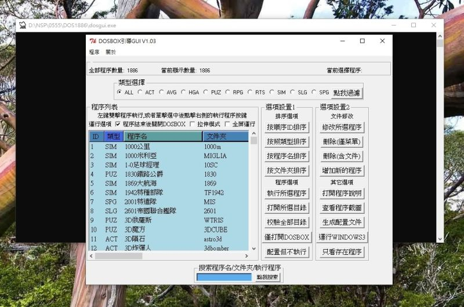Viewport: 464px width, 307px height.
Task: Click program list horizontal scroll left arrow
Action: (92, 256)
